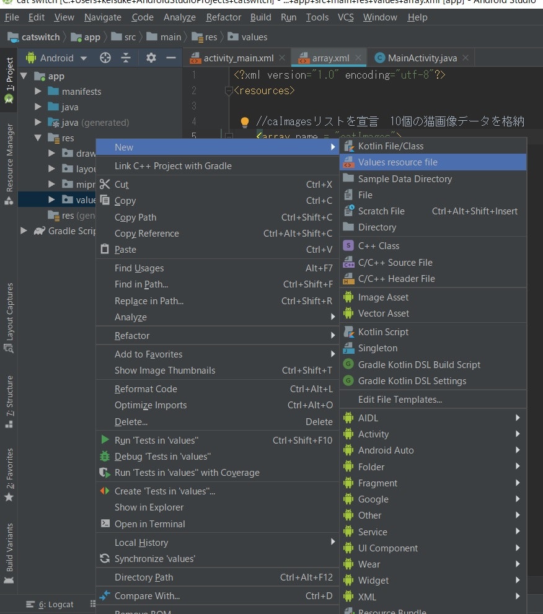
Task: Open the Build menu
Action: [260, 17]
